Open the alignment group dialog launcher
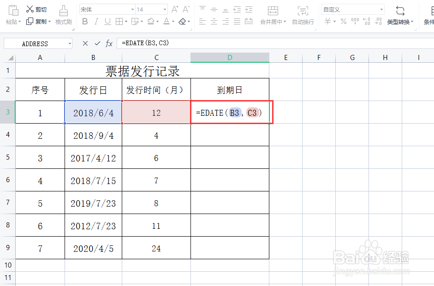This screenshot has width=434, height=286. click(315, 29)
